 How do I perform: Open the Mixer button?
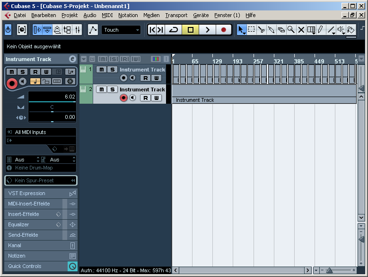coord(78,30)
